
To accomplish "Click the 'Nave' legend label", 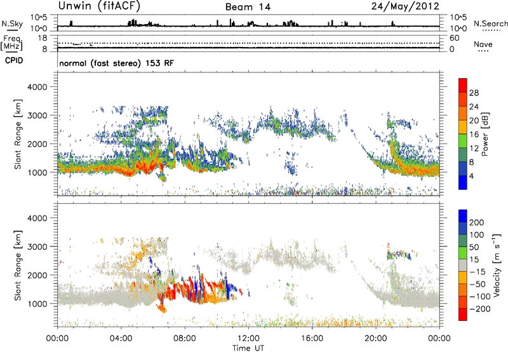I will [x=483, y=44].
